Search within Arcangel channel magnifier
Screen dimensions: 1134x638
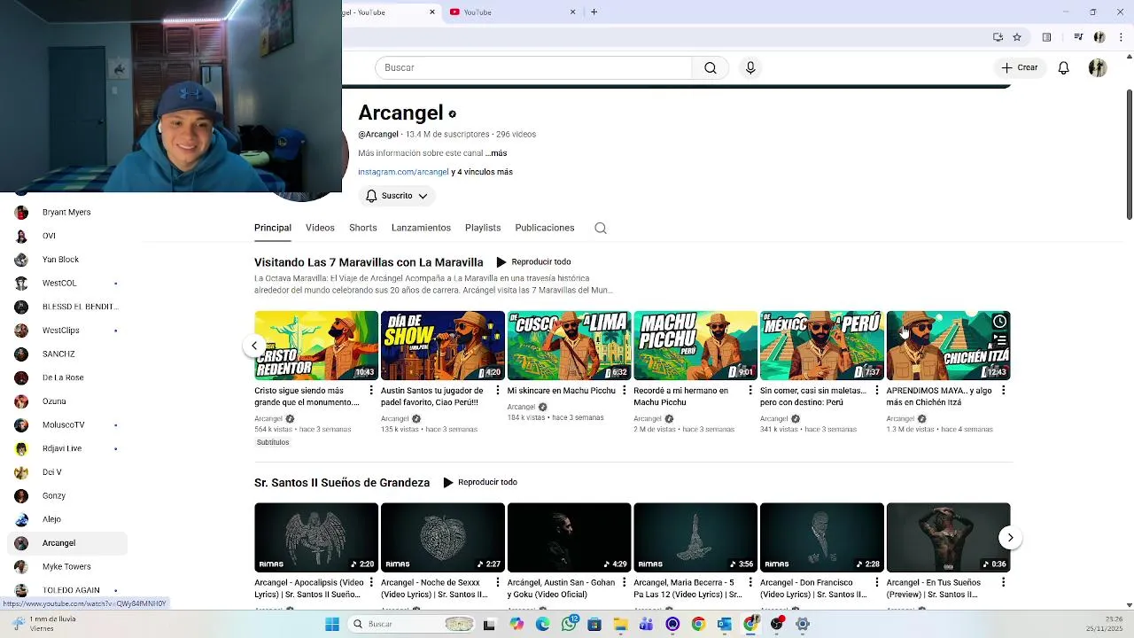coord(601,228)
